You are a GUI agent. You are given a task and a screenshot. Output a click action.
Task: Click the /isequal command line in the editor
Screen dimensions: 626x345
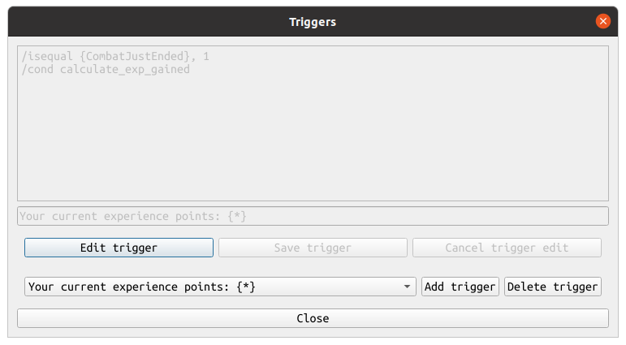point(117,57)
